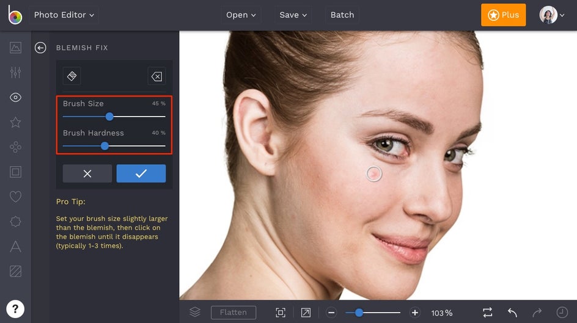
Task: Cancel blemish fix with X button
Action: point(87,173)
